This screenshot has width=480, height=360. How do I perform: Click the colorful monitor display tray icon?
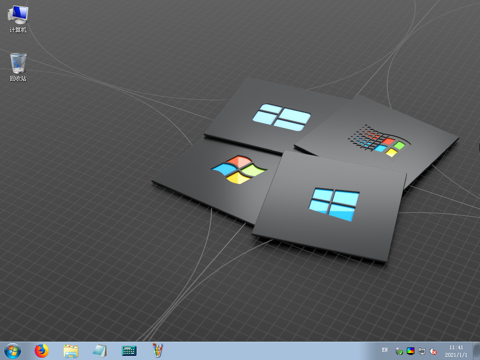click(411, 351)
